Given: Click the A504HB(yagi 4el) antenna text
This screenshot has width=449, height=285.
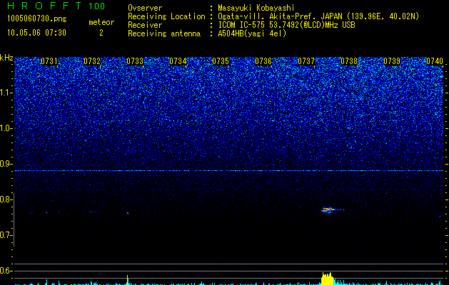Looking at the screenshot, I should 252,33.
